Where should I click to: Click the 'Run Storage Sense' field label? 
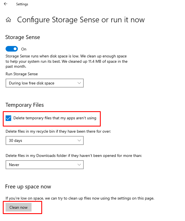pyautogui.click(x=21, y=74)
